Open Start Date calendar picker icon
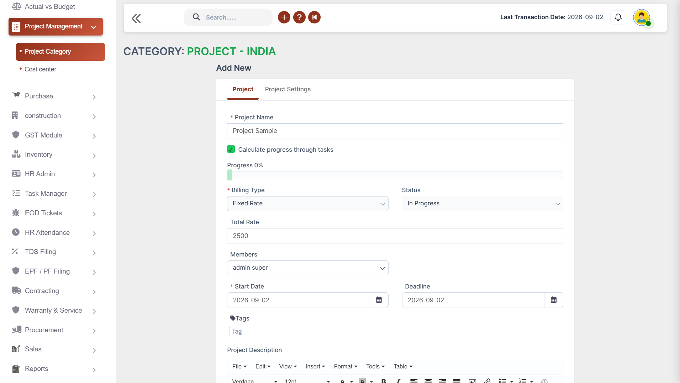 click(379, 300)
